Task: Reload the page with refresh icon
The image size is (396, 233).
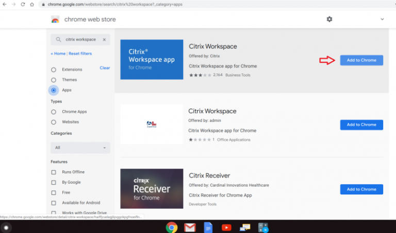Action: click(x=23, y=4)
